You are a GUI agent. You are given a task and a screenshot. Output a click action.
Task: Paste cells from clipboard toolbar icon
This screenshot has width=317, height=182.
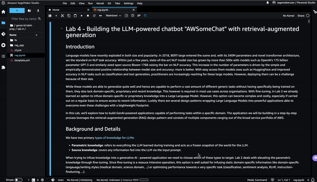(75, 15)
